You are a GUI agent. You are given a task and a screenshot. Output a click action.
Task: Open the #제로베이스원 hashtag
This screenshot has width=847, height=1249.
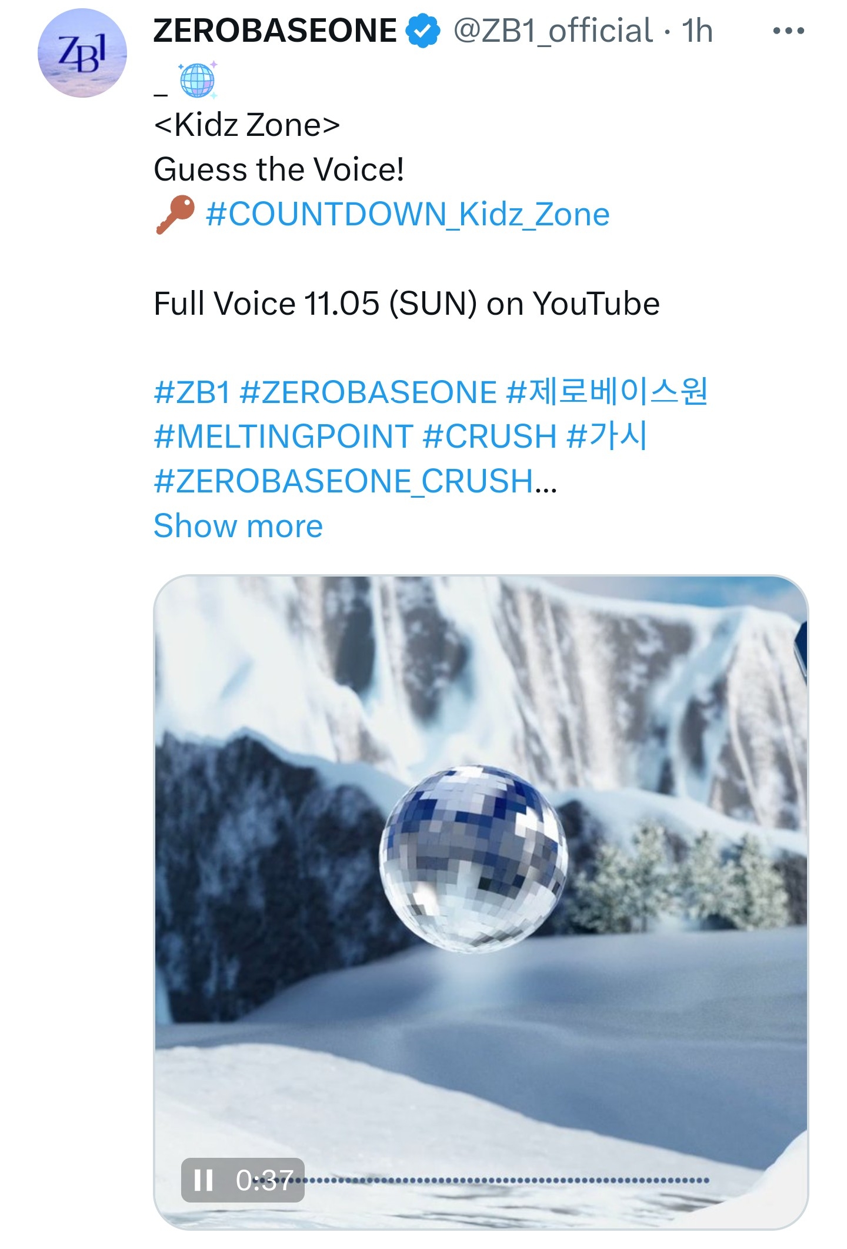point(607,392)
